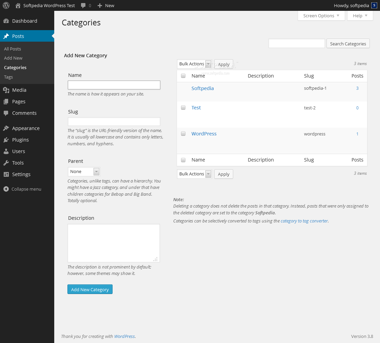Open the comments bubble icon in admin bar

click(83, 5)
